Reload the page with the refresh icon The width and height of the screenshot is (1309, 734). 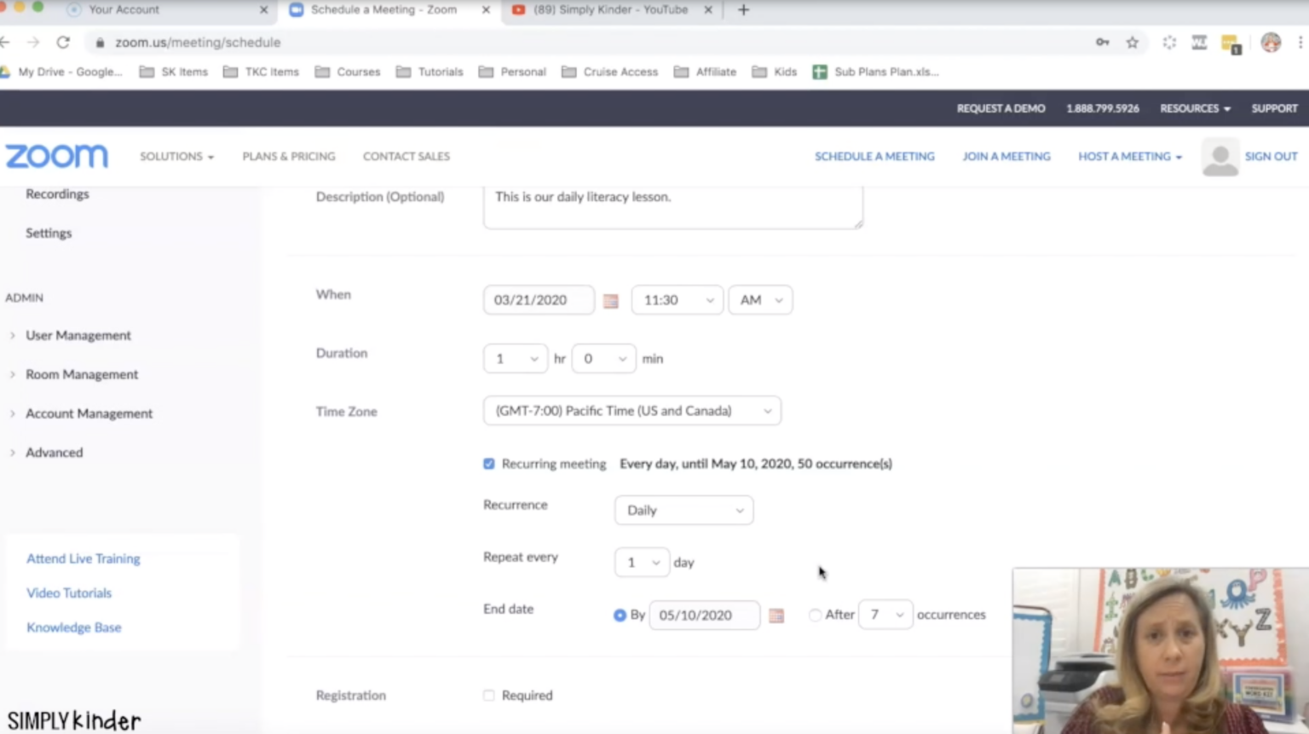click(63, 43)
